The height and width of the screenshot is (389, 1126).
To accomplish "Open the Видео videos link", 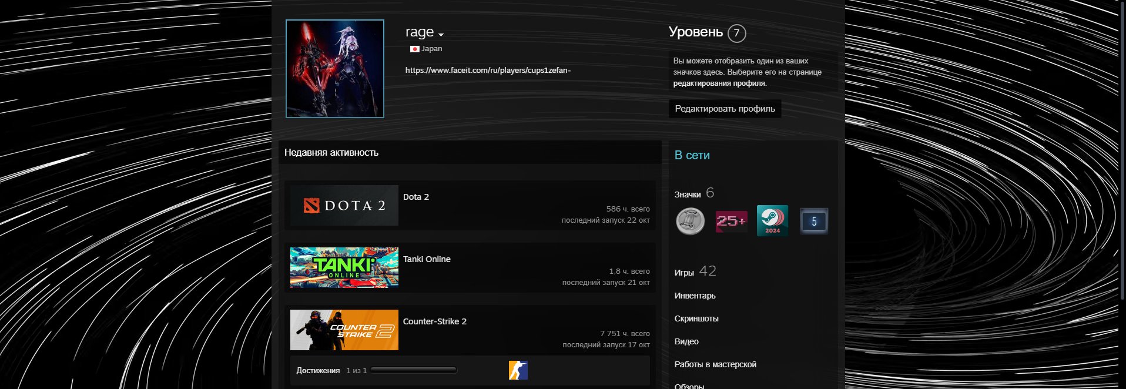I will (686, 341).
